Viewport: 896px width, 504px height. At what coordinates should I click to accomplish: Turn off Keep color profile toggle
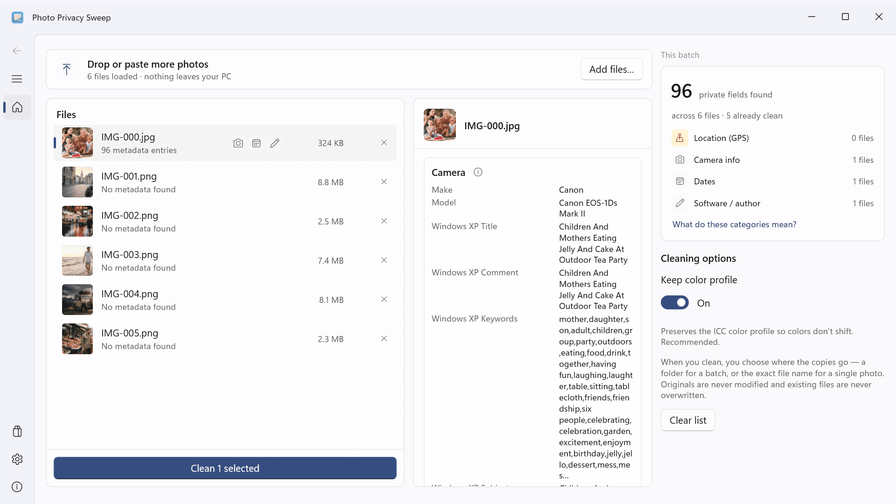click(674, 303)
